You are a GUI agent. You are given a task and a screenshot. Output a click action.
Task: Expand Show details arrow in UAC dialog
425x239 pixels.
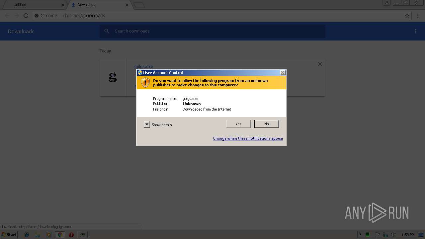tap(147, 124)
